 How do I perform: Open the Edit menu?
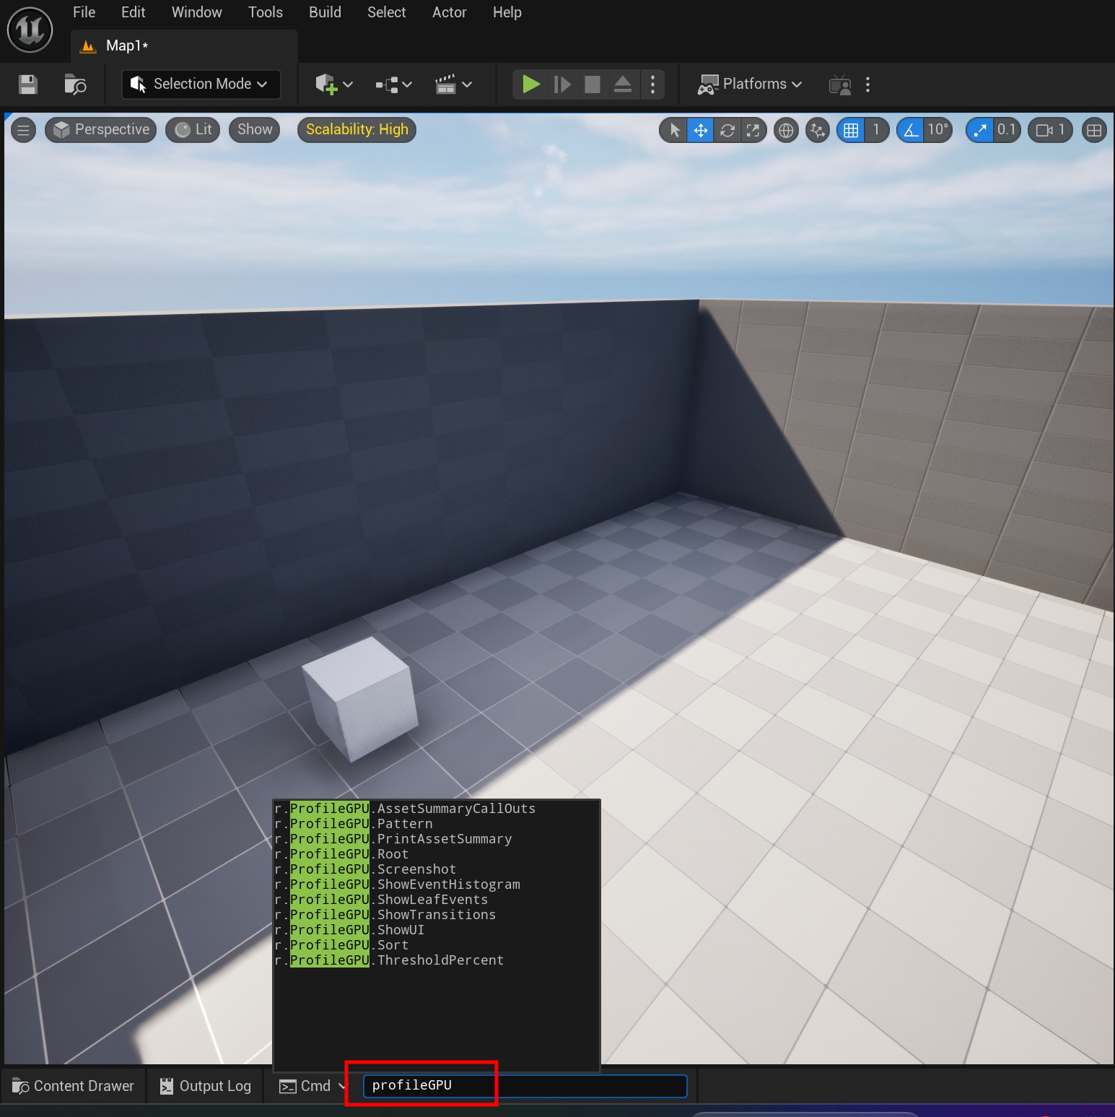(x=133, y=12)
